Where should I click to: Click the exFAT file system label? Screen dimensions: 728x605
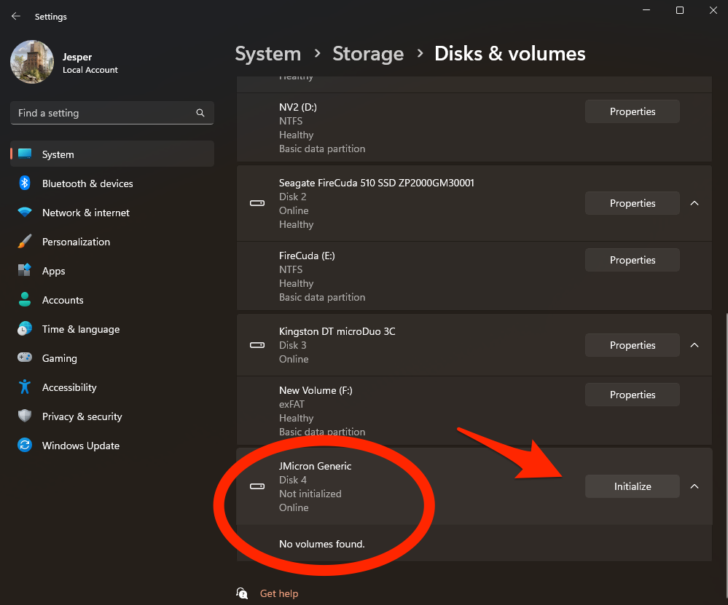tap(291, 404)
